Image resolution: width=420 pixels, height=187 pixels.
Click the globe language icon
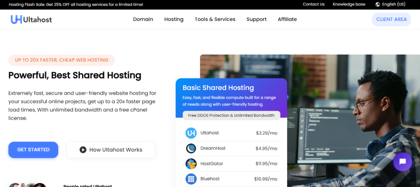coord(378,4)
